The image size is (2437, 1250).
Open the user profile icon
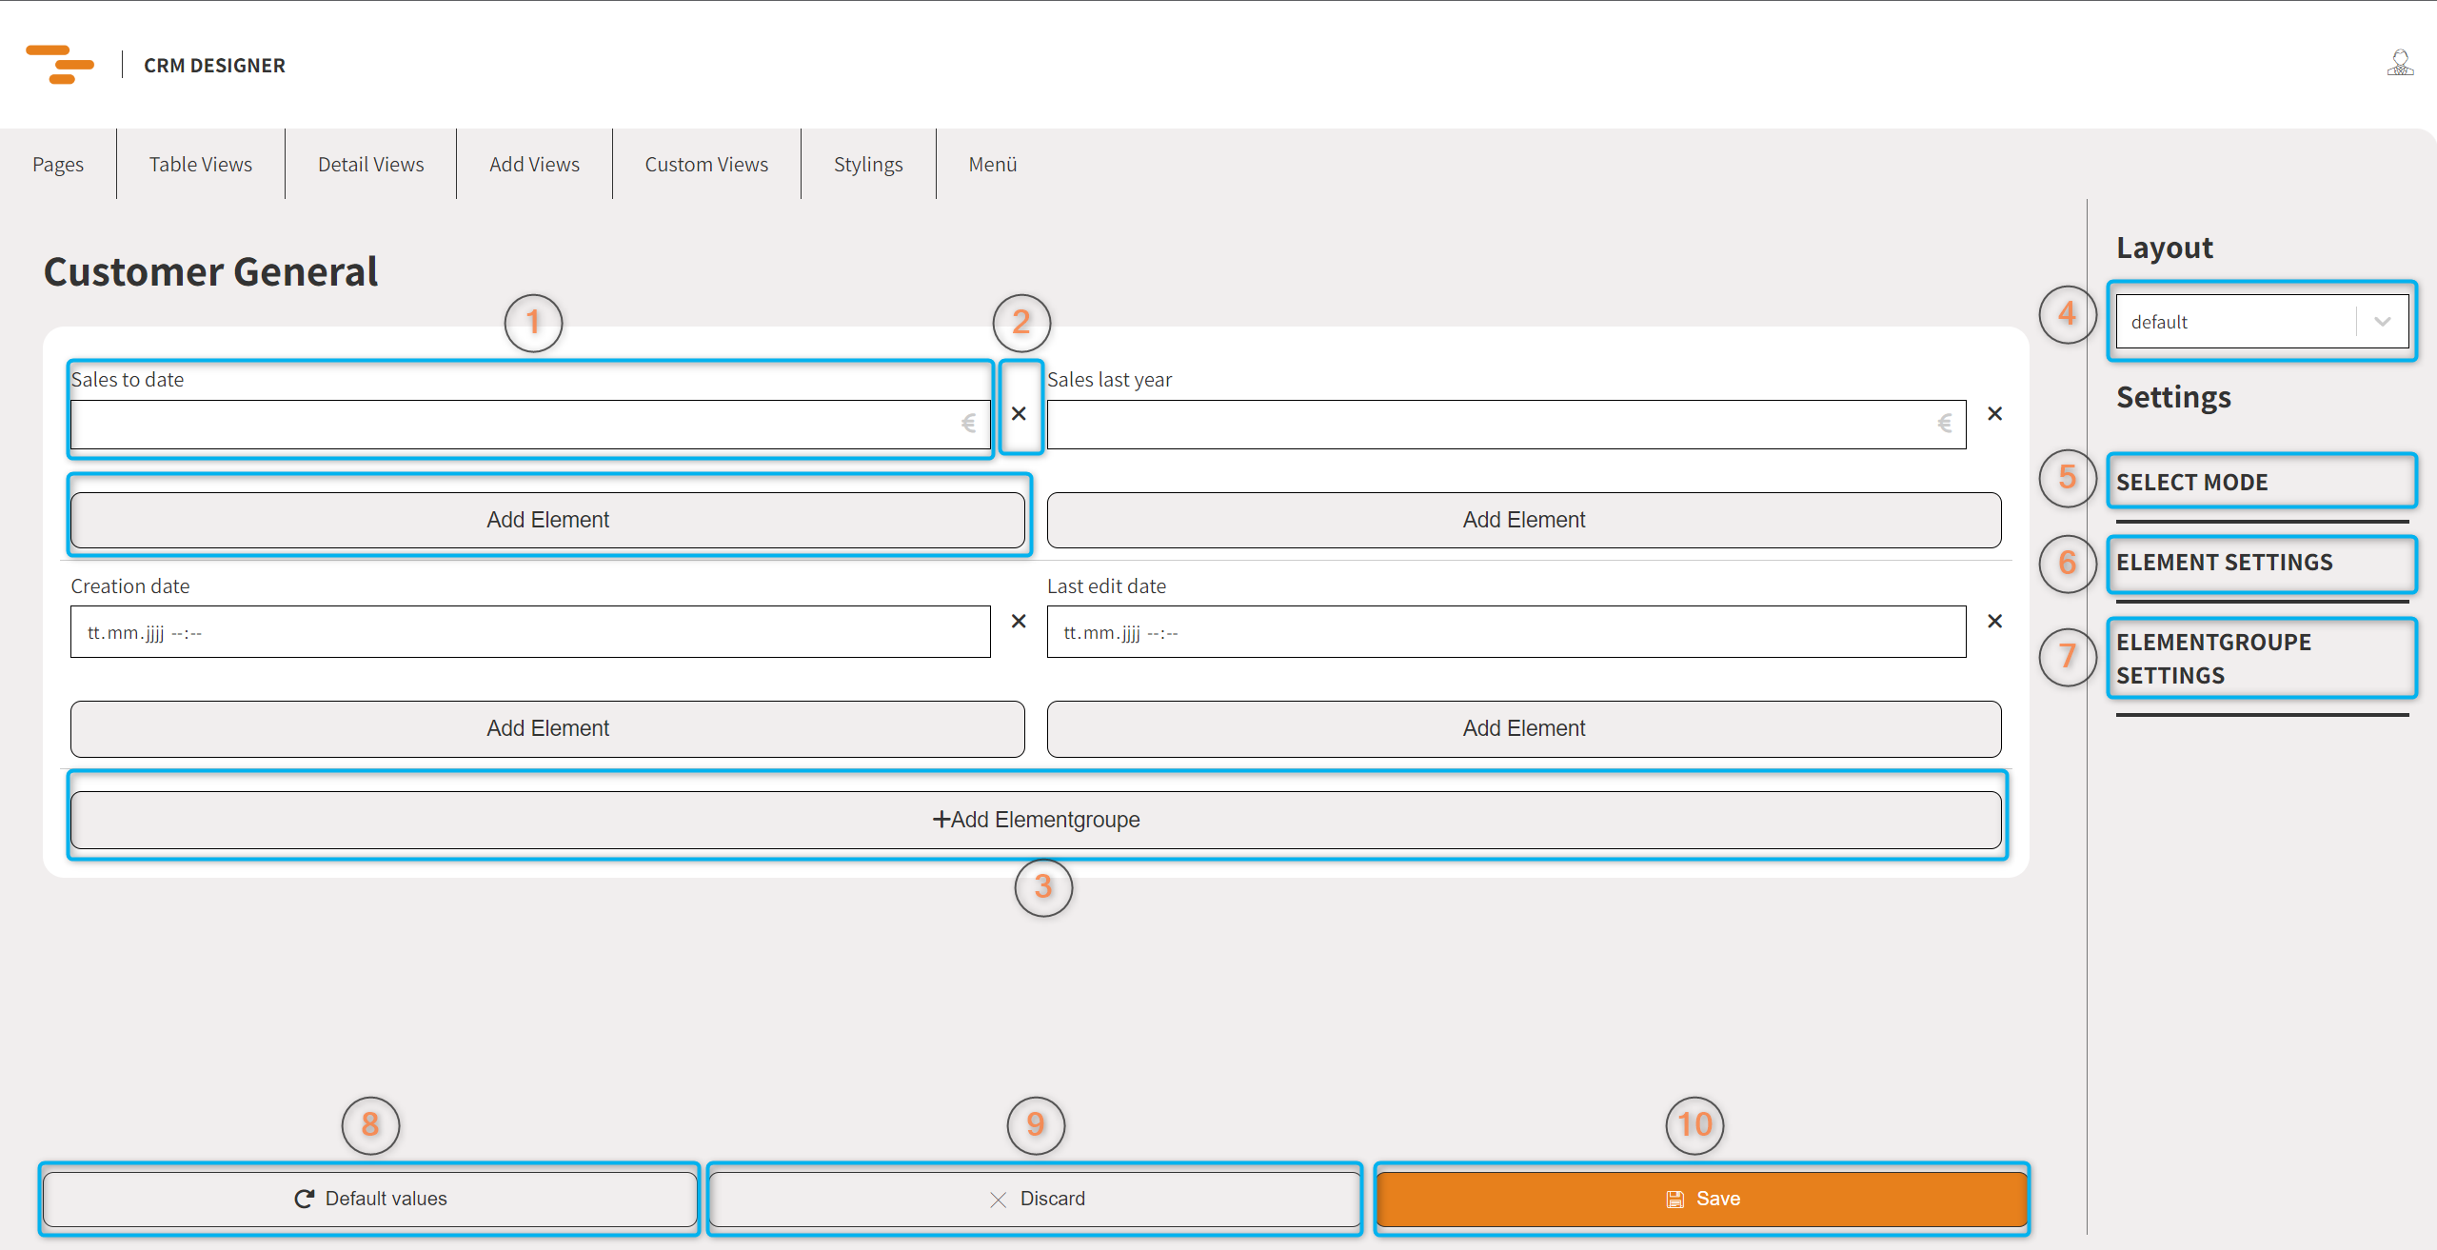[x=2400, y=64]
